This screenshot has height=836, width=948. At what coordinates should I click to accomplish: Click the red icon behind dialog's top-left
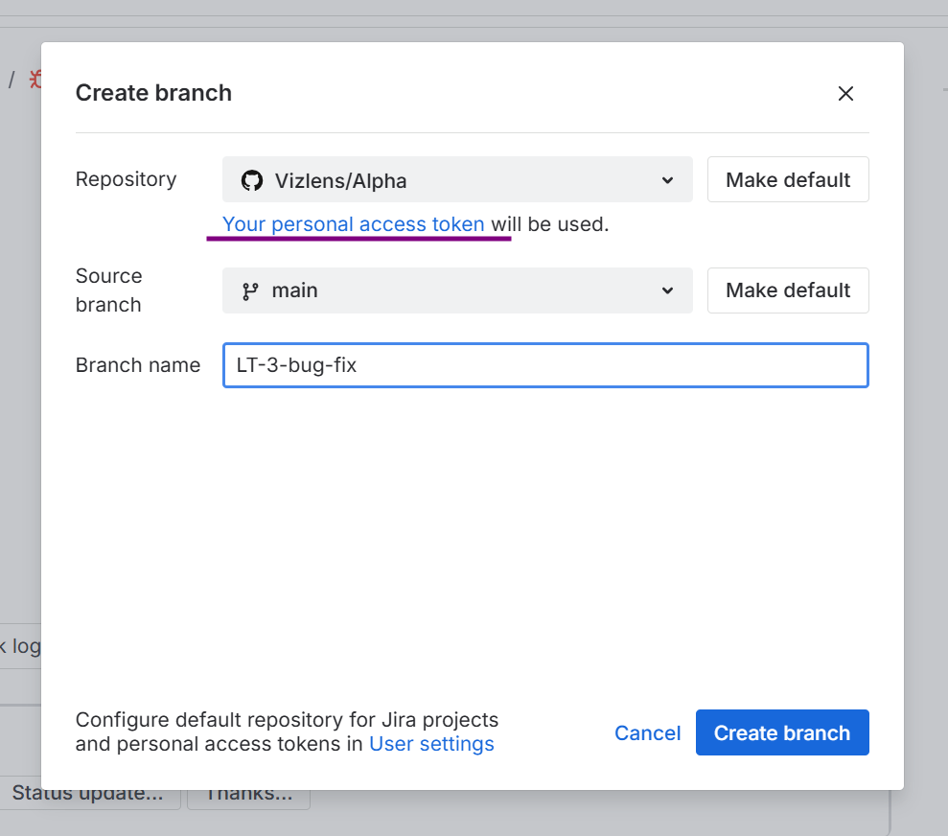coord(35,79)
